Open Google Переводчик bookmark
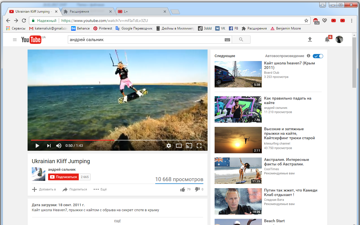The width and height of the screenshot is (360, 225). (x=134, y=28)
